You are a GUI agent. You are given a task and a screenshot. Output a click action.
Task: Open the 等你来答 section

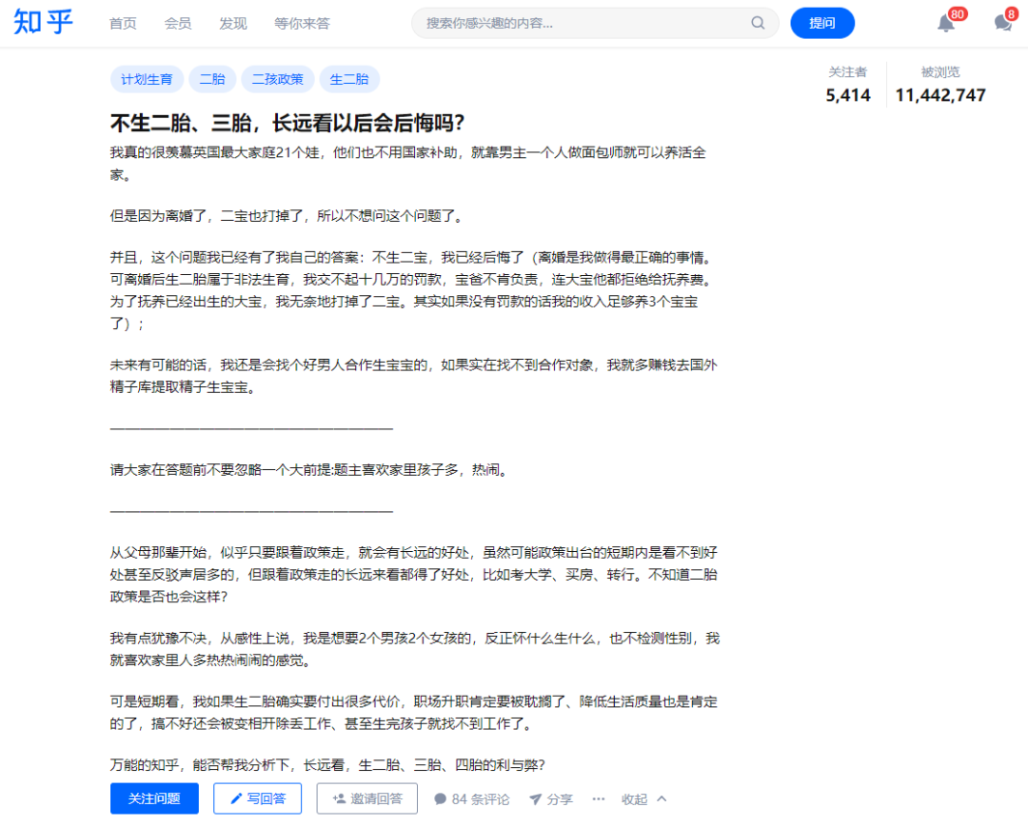[x=302, y=23]
